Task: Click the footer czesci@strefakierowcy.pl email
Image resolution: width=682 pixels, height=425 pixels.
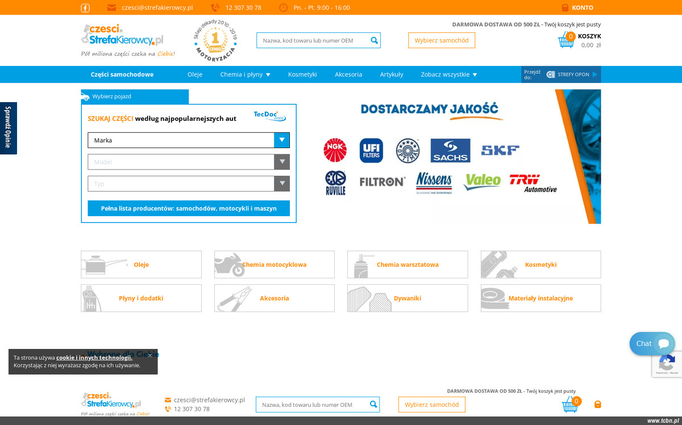Action: [209, 400]
